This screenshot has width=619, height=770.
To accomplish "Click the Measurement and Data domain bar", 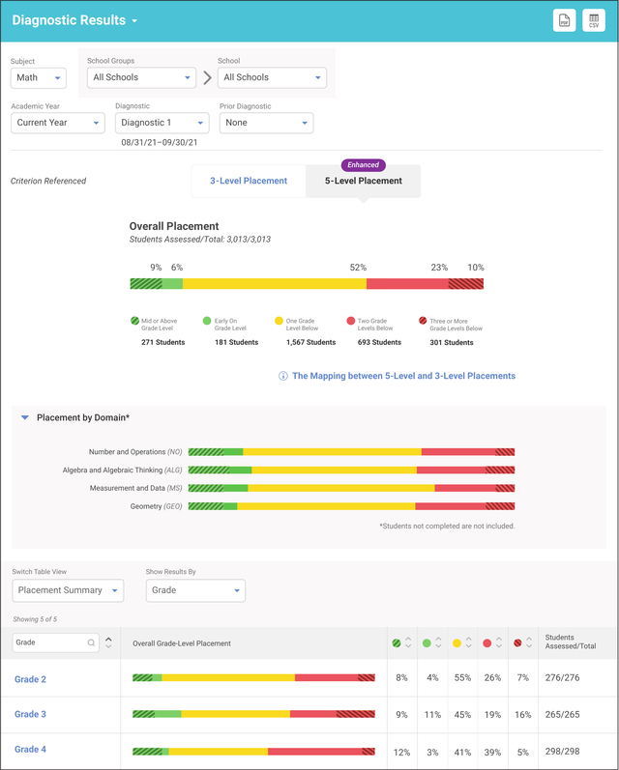I will [x=351, y=488].
